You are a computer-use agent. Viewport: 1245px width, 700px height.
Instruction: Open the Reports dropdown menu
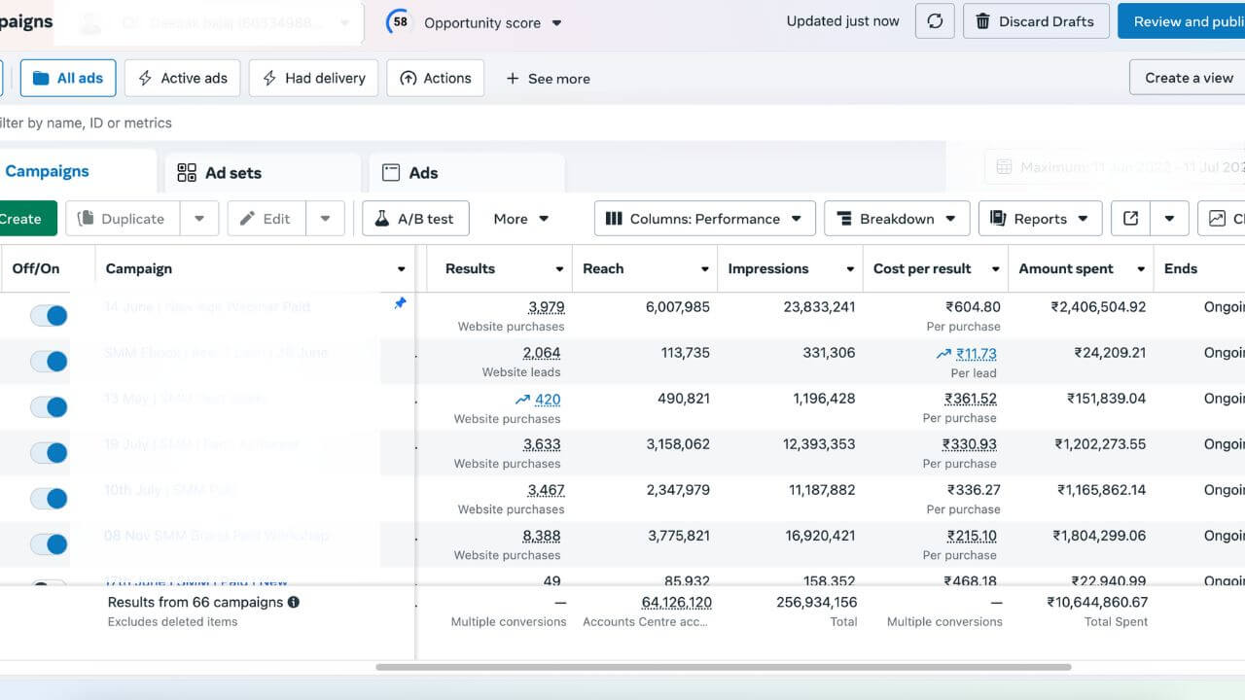click(x=1039, y=219)
